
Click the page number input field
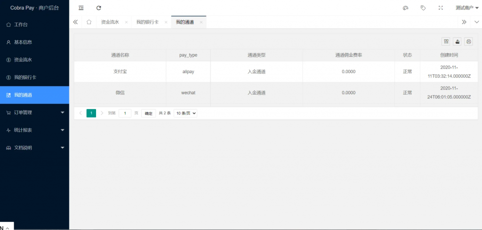click(x=125, y=113)
